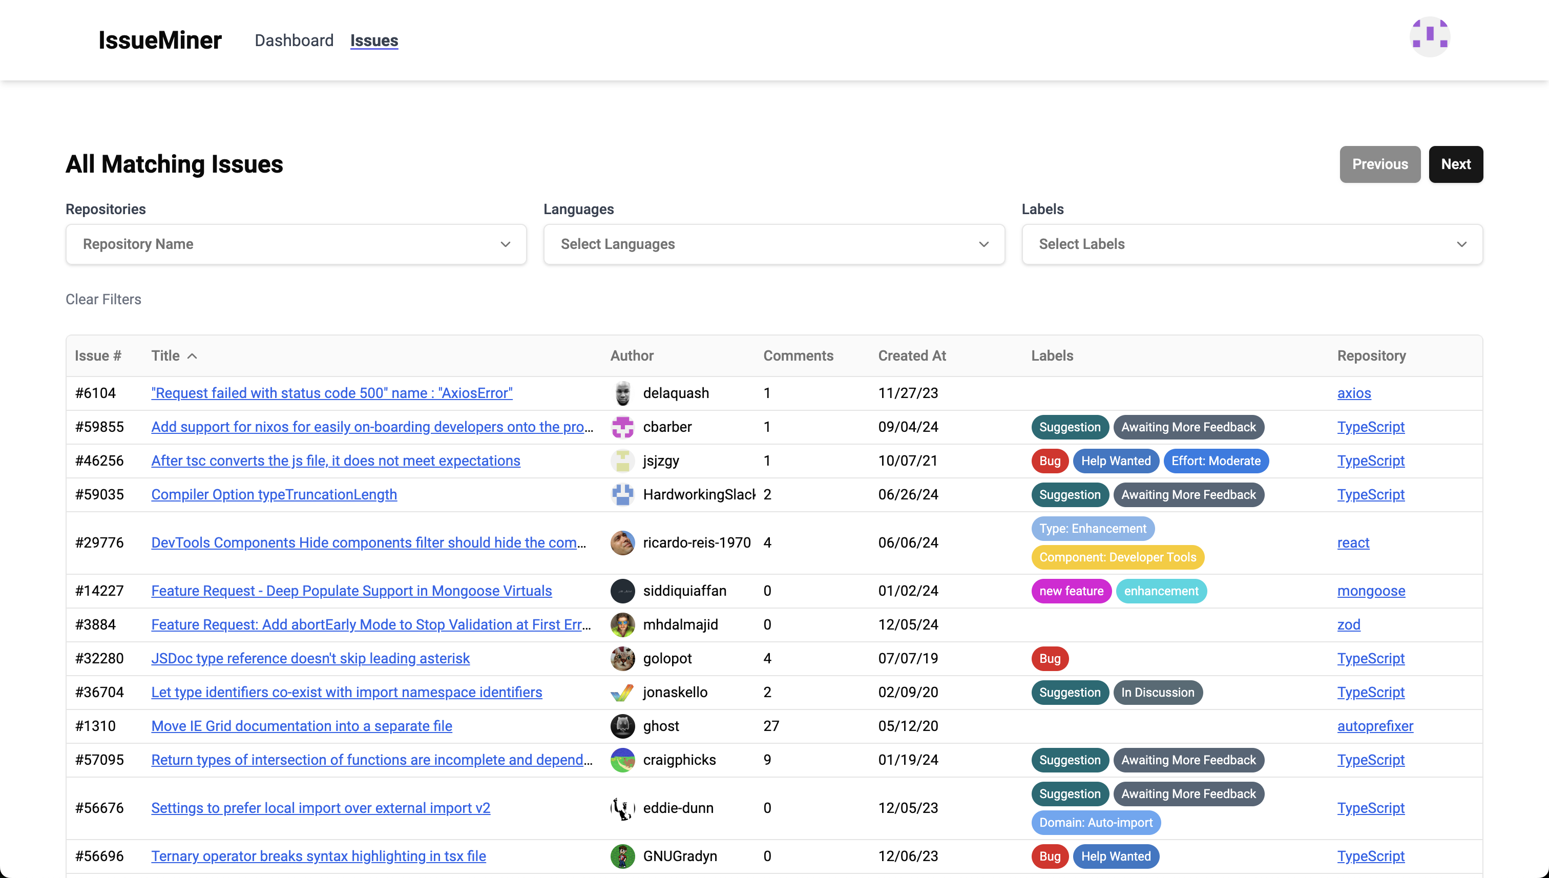Viewport: 1549px width, 878px height.
Task: Click golopot's cat avatar
Action: coord(622,659)
